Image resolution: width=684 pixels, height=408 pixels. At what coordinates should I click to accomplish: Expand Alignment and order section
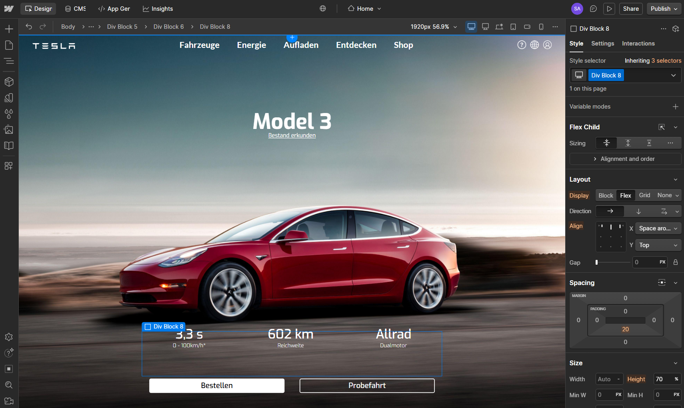(x=625, y=159)
